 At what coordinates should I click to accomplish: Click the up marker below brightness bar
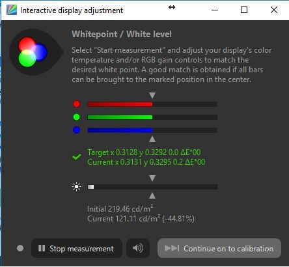coord(152,196)
